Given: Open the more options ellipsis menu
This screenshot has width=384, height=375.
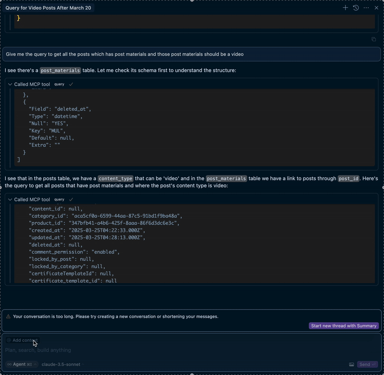Looking at the screenshot, I should click(366, 8).
